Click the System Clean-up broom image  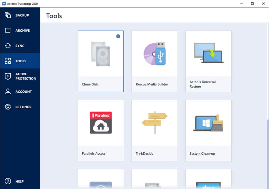[x=208, y=123]
